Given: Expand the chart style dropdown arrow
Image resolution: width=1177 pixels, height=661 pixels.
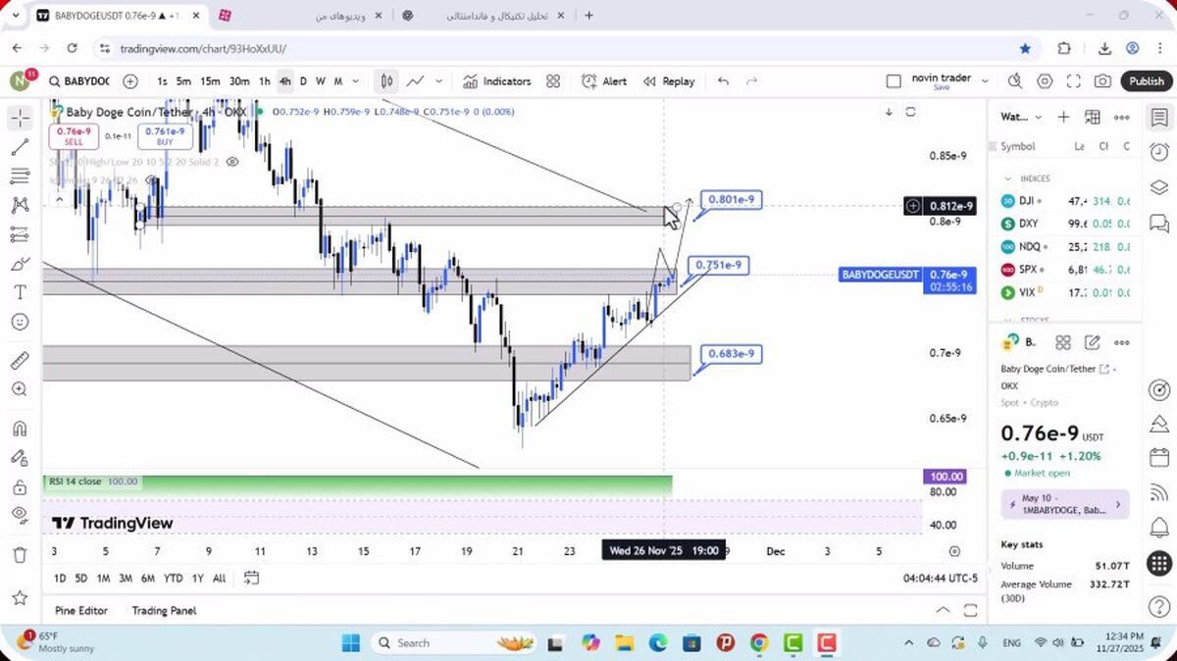Looking at the screenshot, I should pos(439,81).
